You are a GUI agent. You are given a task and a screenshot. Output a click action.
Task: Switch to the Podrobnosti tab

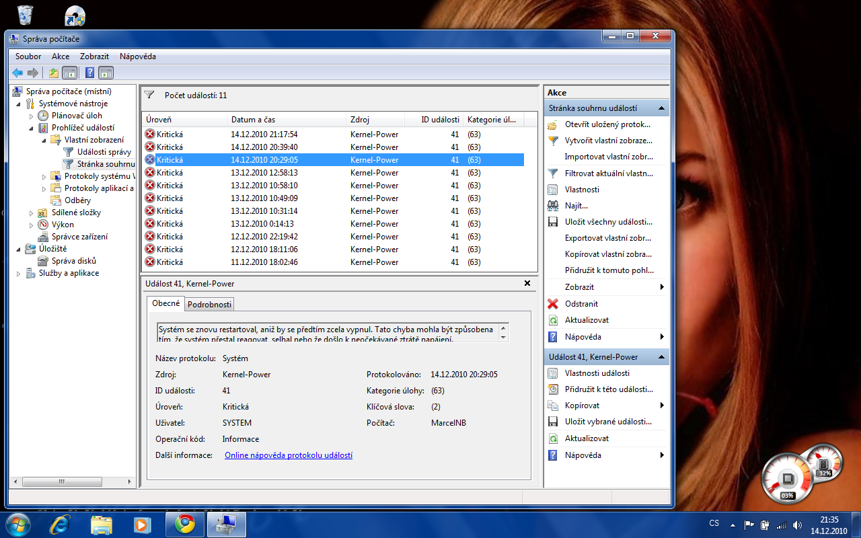pos(209,305)
